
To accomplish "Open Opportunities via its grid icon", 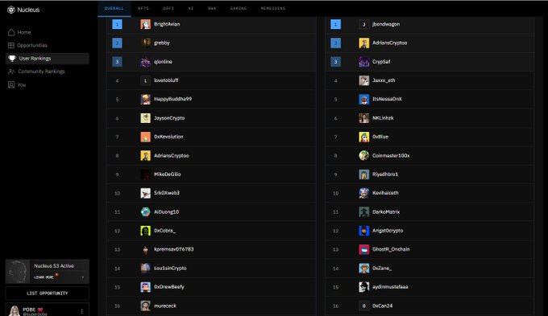I will tap(11, 45).
